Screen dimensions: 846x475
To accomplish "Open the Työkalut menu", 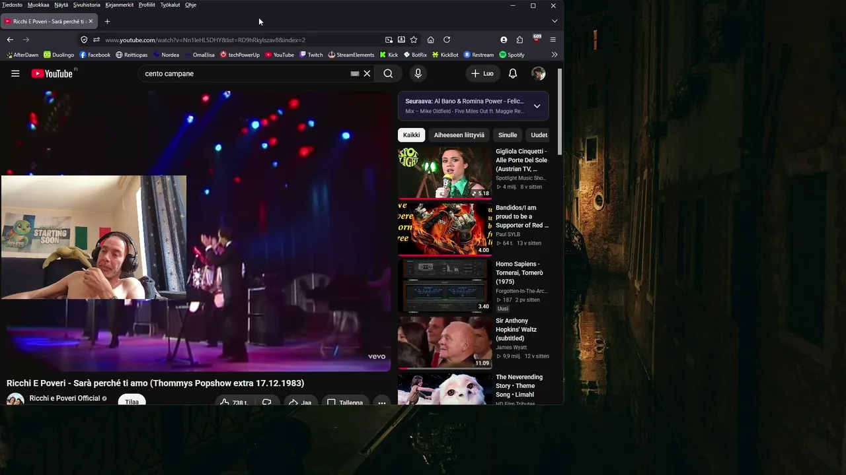I will 170,5.
